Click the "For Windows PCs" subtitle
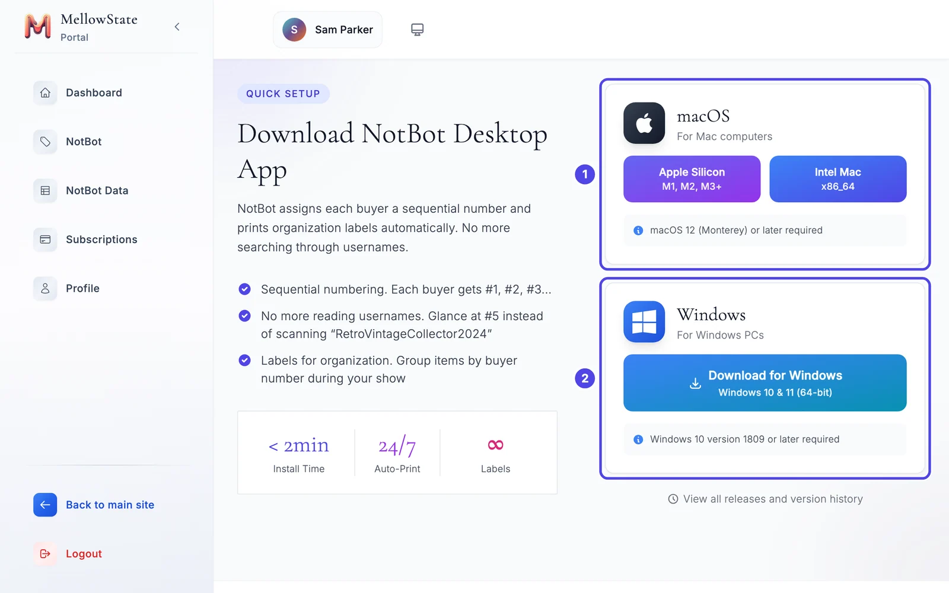 (x=720, y=335)
